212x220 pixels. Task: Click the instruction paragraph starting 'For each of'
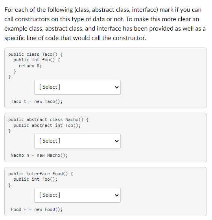pos(105,24)
